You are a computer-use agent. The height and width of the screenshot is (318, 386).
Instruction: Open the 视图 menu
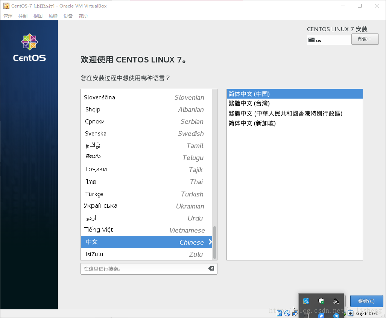click(x=38, y=16)
